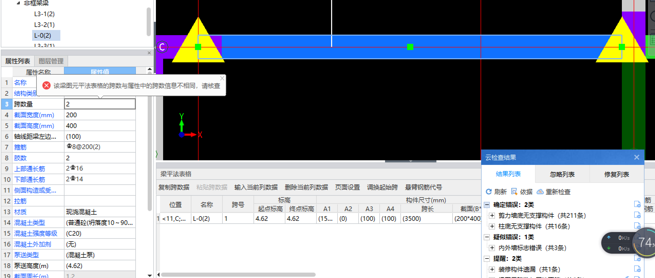Screen dimensions: 655x278
Task: Click the 名称 cell L-0(2) in beam table
Action: [x=207, y=219]
